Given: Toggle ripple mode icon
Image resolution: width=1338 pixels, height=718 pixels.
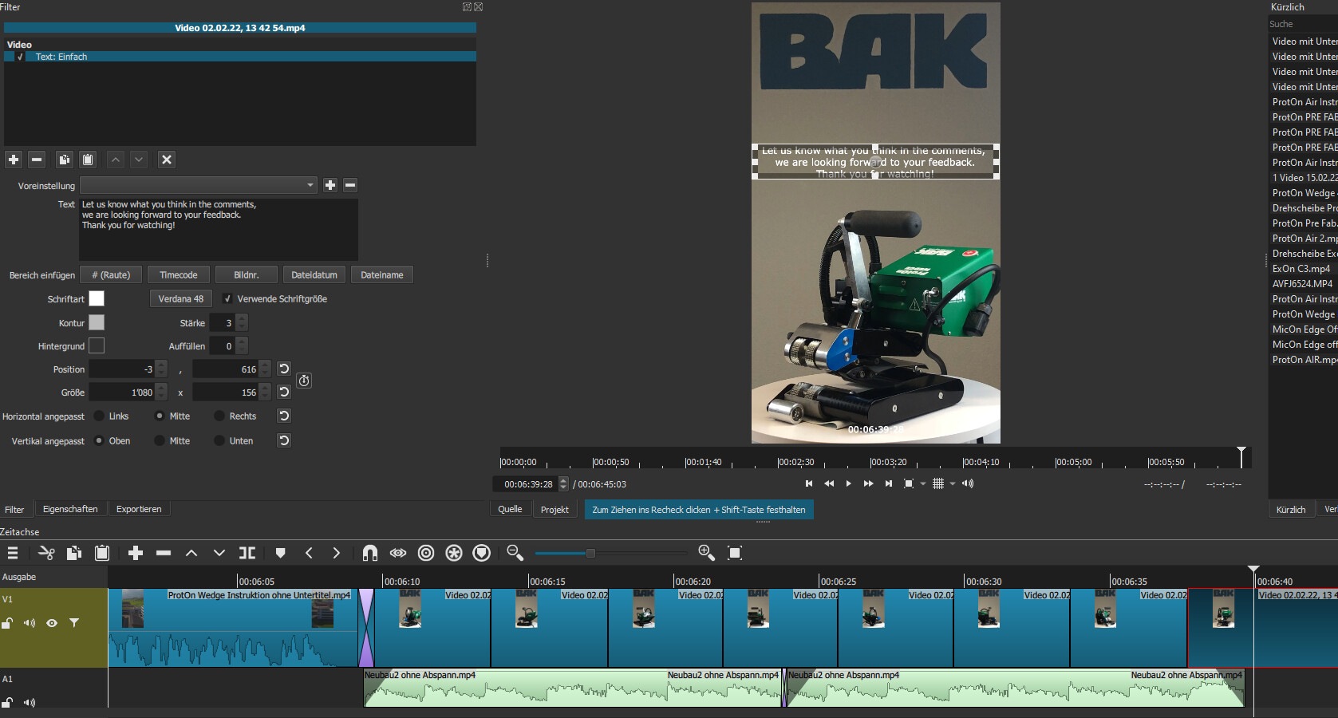Looking at the screenshot, I should (426, 553).
